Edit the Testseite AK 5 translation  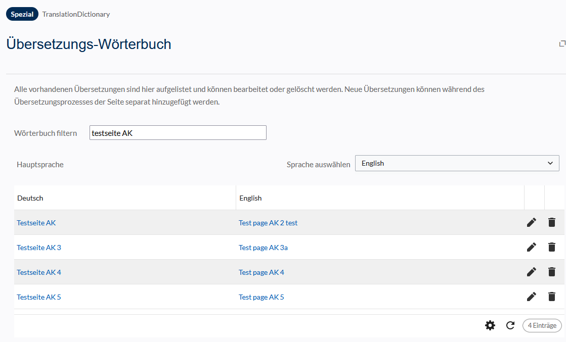coord(531,297)
